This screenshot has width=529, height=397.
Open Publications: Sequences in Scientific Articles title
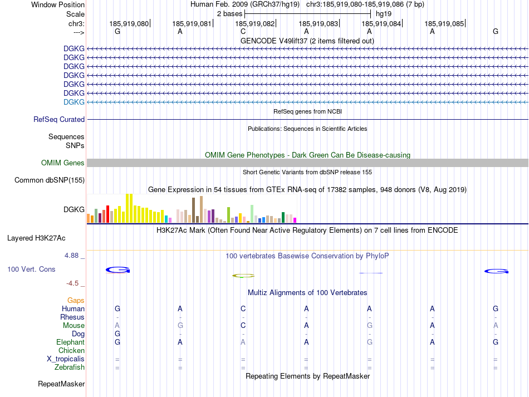[307, 129]
